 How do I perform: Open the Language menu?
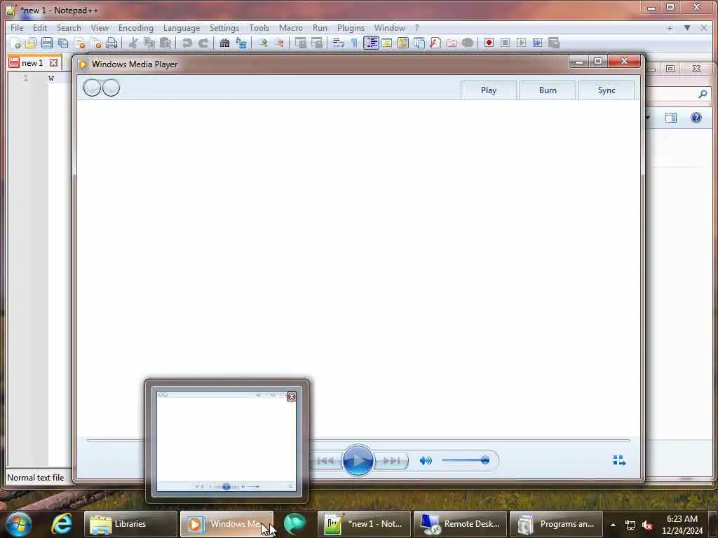tap(182, 28)
